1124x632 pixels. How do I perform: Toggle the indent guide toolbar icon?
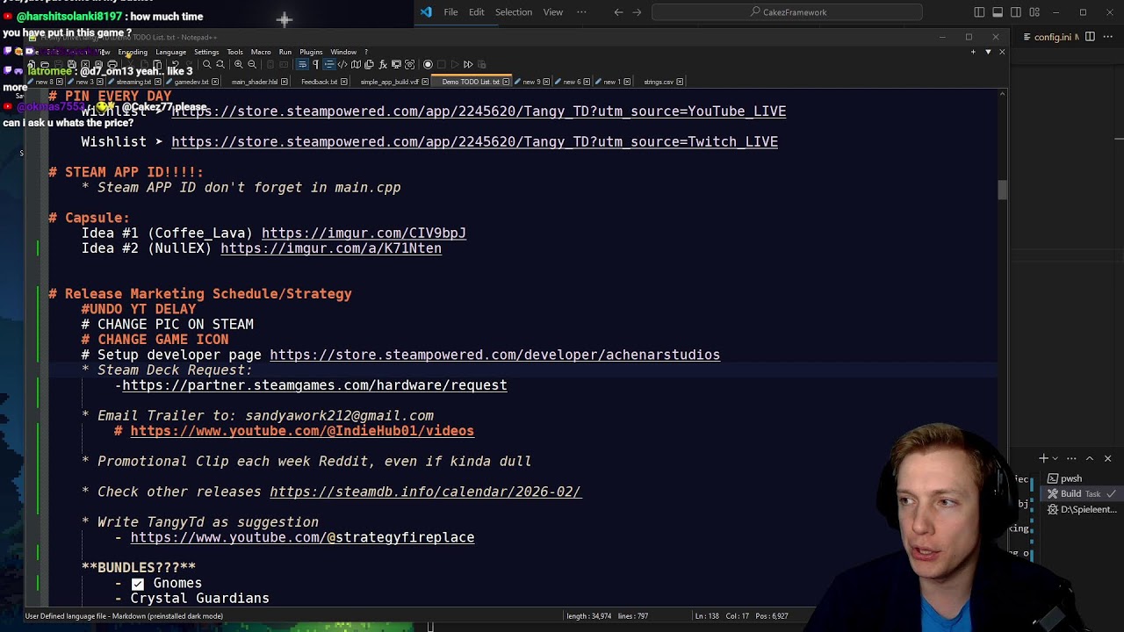click(329, 64)
